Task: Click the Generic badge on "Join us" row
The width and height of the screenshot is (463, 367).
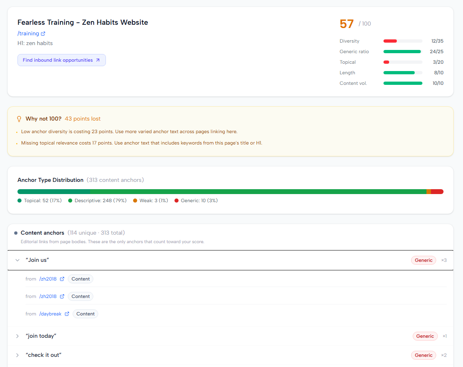Action: pos(423,260)
